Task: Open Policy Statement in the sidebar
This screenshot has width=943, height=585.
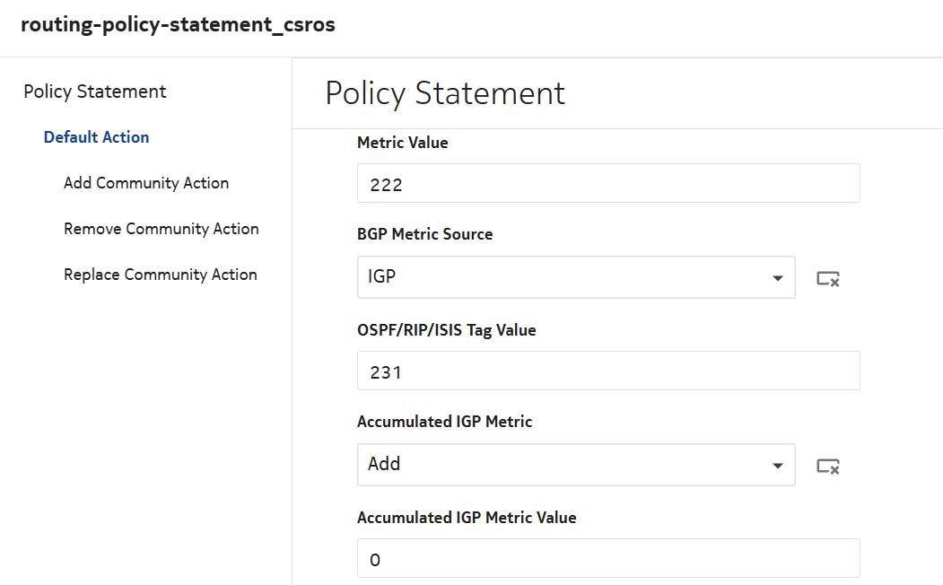Action: click(x=95, y=92)
